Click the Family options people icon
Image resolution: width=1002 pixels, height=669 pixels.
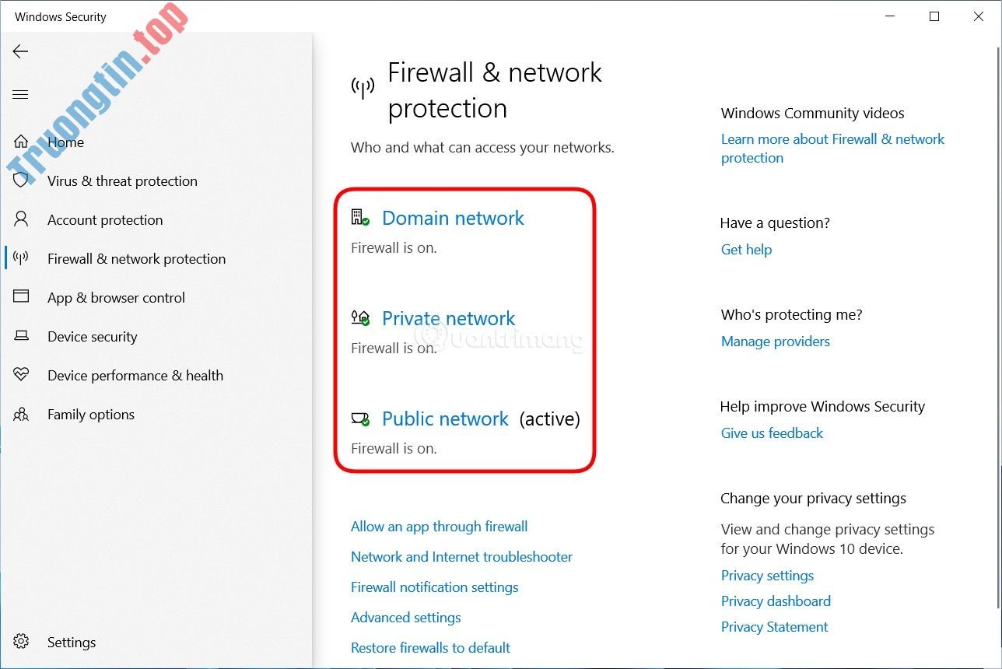[x=21, y=414]
